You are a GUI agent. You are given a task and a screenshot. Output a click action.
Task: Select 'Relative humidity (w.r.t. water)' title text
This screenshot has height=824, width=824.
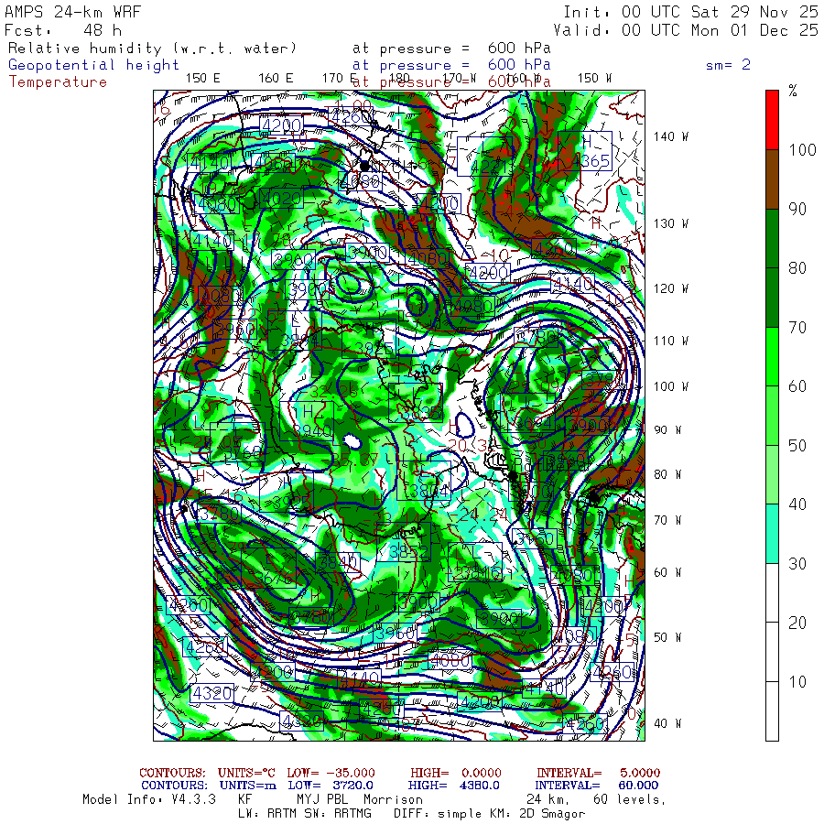[x=153, y=48]
